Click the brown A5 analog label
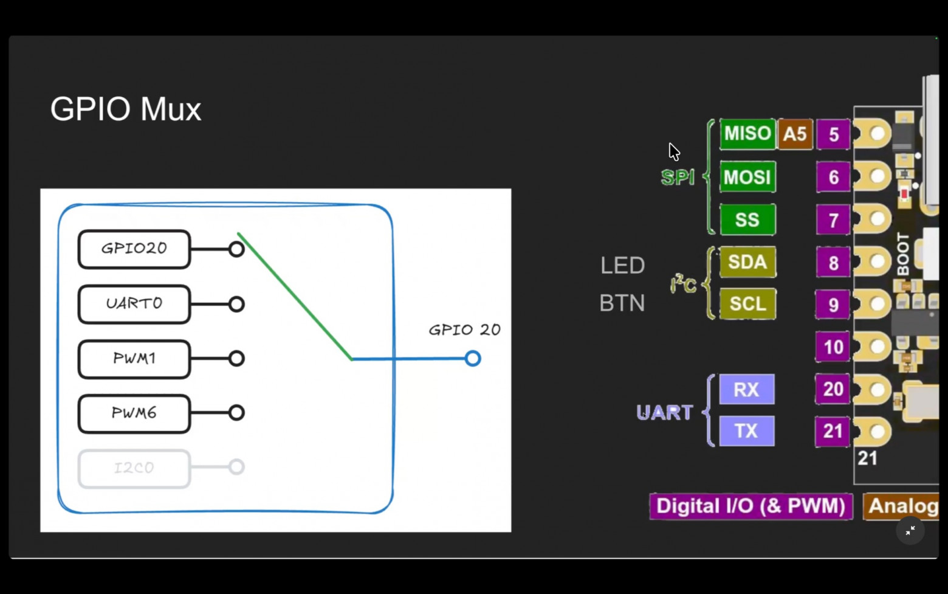The height and width of the screenshot is (594, 948). 795,134
